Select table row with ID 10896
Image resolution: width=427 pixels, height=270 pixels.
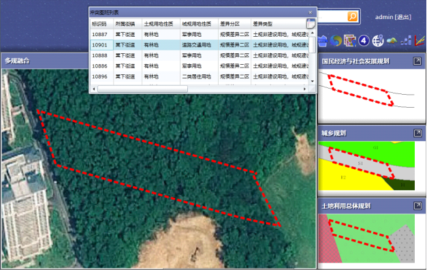click(200, 76)
